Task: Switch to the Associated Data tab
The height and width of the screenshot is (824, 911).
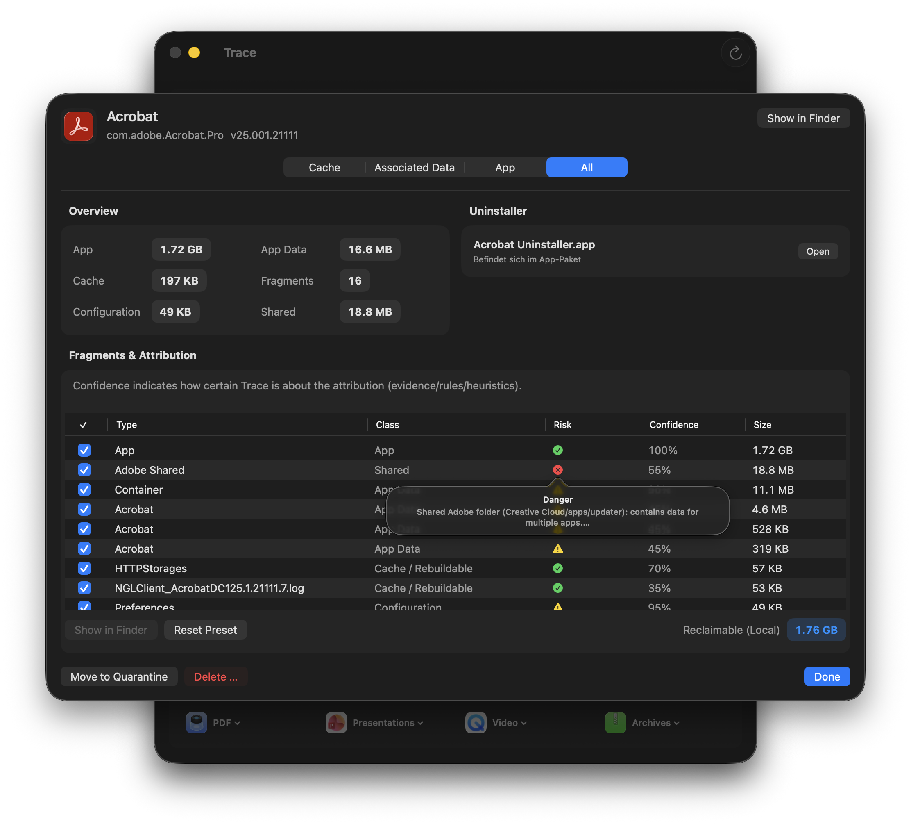Action: 414,167
